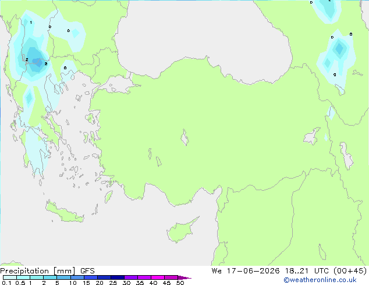This screenshot has height=285, width=369.
Task: Click the '(00+45)' forecast offset text
Action: tap(350, 271)
